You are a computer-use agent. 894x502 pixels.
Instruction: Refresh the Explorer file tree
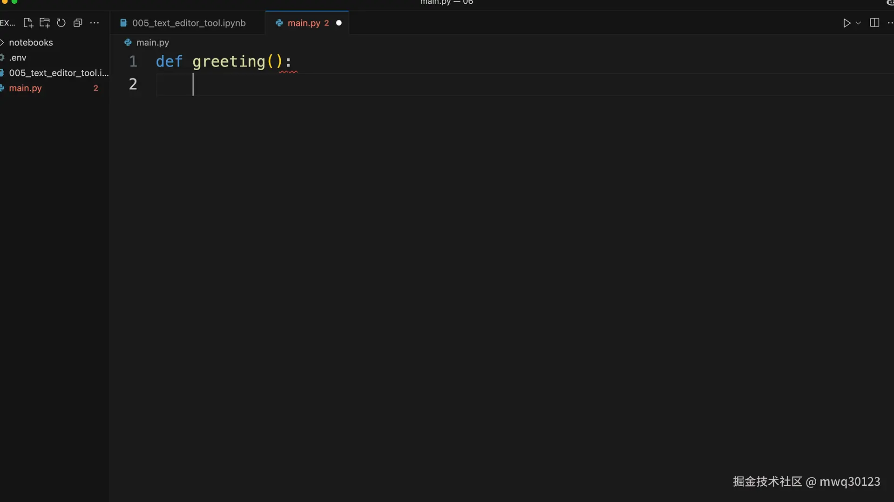(61, 23)
